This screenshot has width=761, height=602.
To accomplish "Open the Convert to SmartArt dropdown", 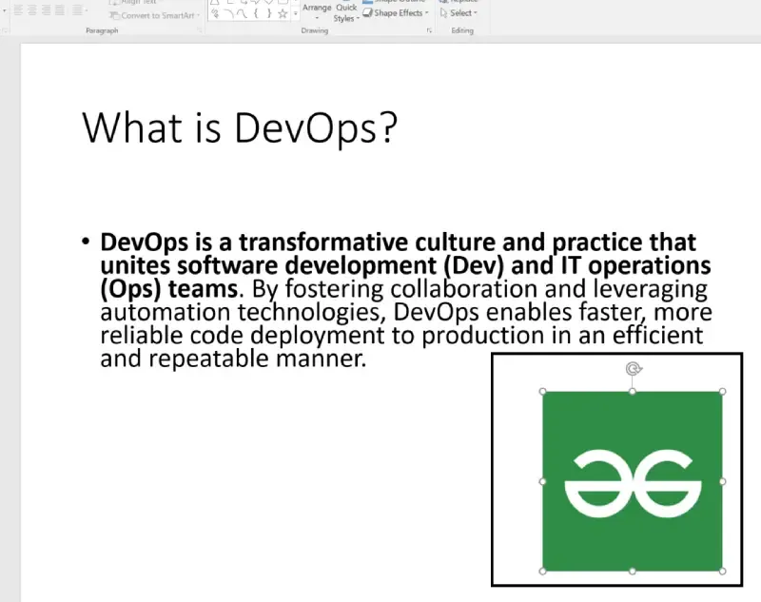I will (155, 15).
